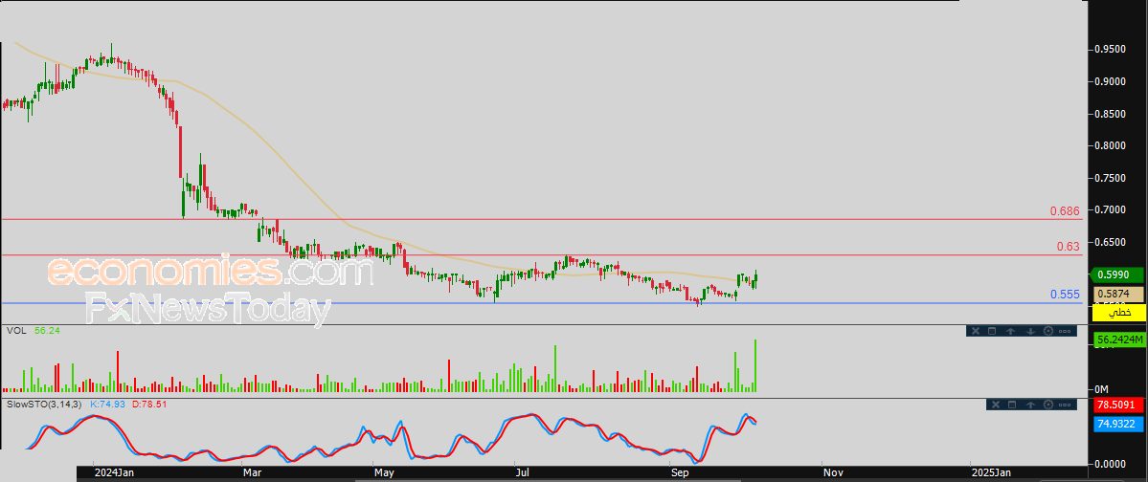1148x482 pixels.
Task: Select the 0.555 blue support line label
Action: click(1065, 295)
